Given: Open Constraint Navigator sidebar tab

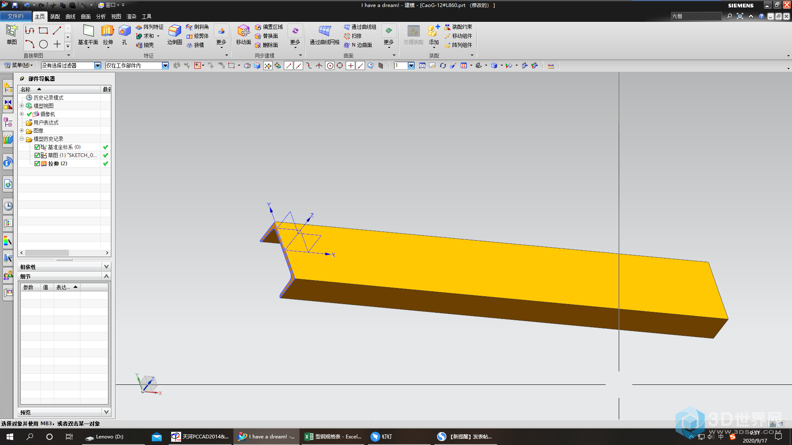Looking at the screenshot, I should [8, 104].
